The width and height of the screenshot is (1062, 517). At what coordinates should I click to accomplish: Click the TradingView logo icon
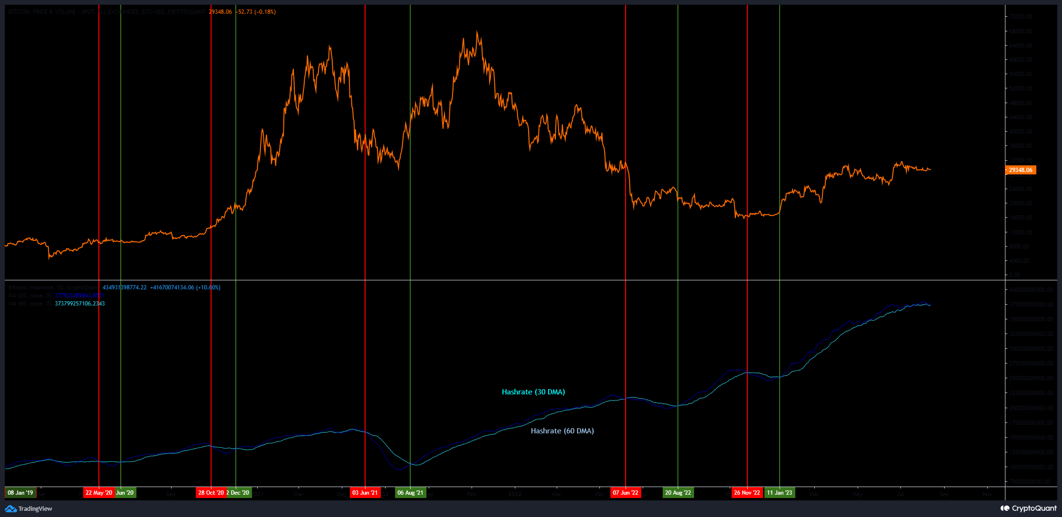coord(12,508)
